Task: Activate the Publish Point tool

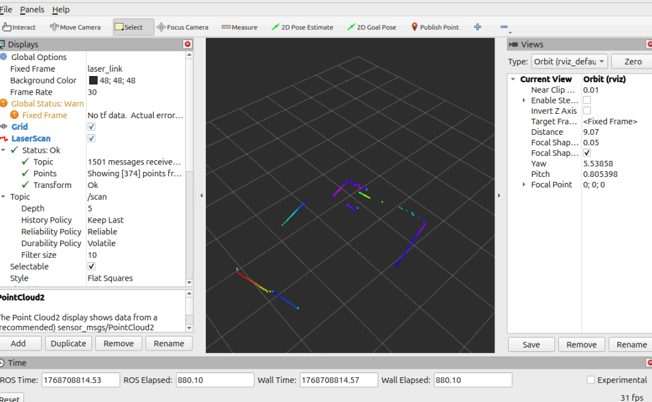Action: coord(435,27)
